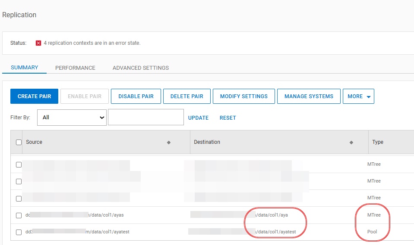Click the DELETE PAIR button
Image resolution: width=414 pixels, height=245 pixels.
pos(187,96)
